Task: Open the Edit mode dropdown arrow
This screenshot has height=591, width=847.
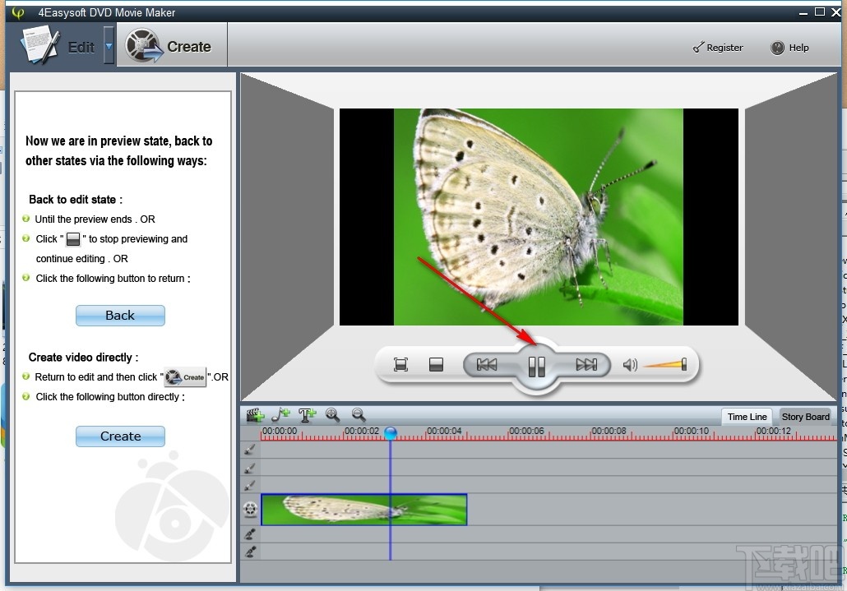Action: [x=107, y=47]
